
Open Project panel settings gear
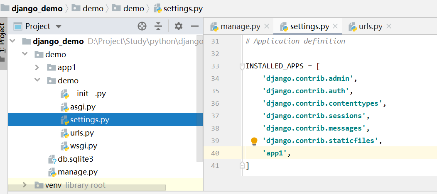[x=178, y=27]
